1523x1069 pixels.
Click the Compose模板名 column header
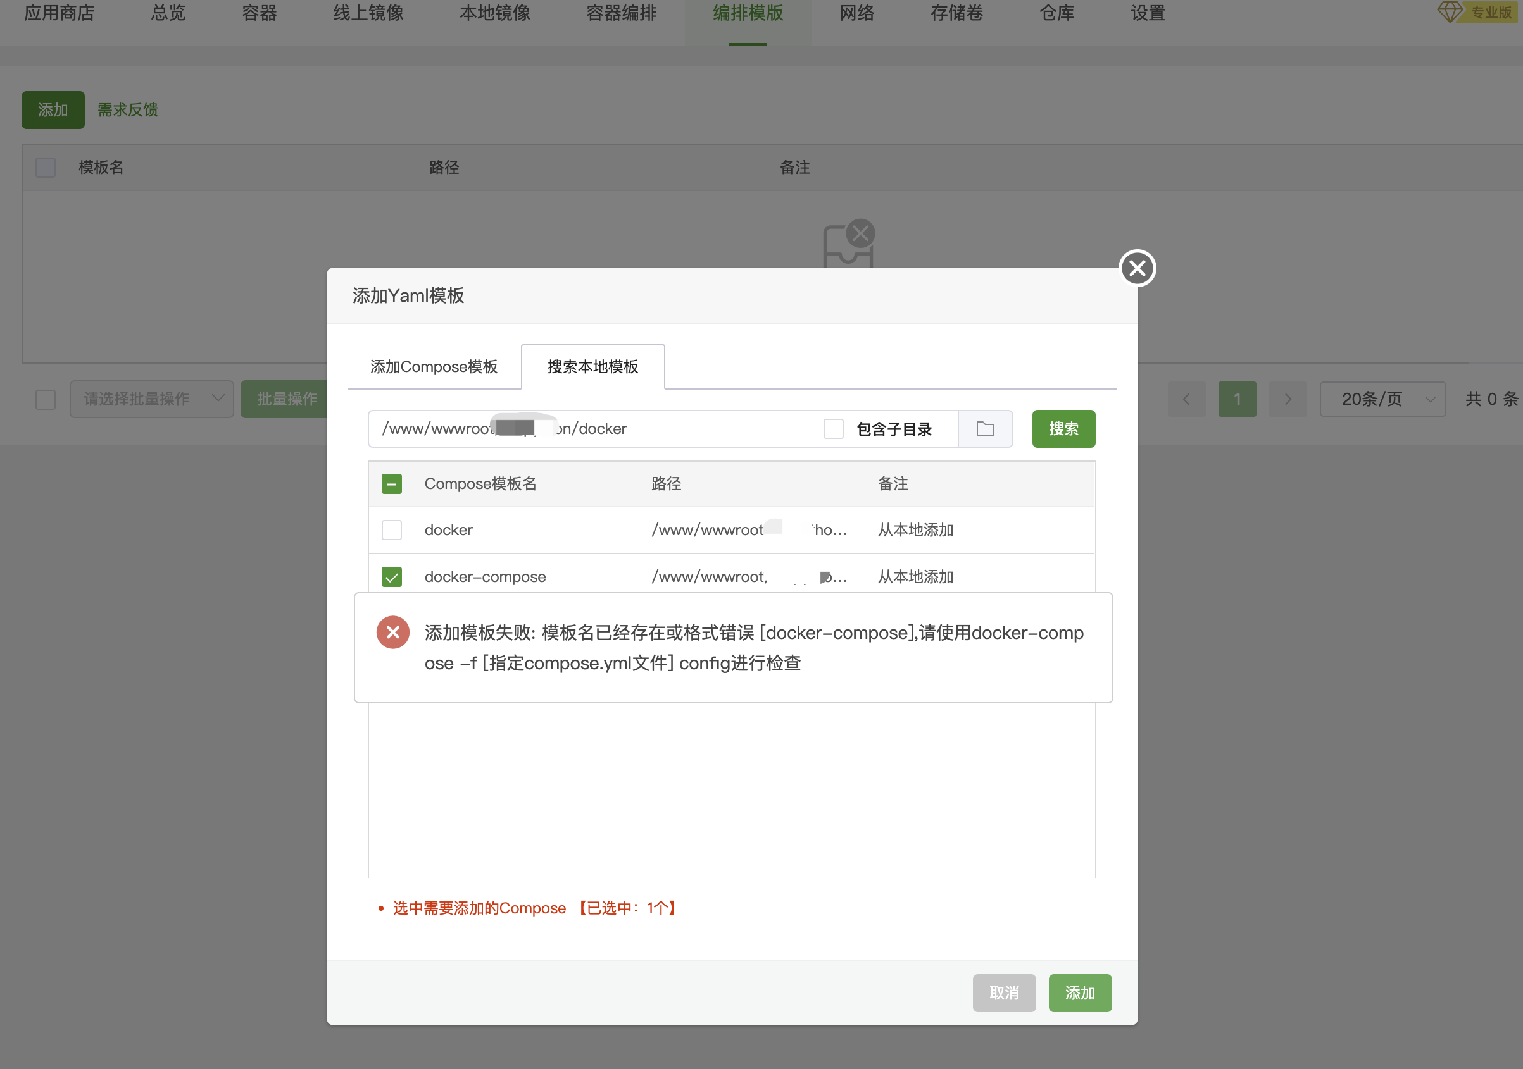480,484
